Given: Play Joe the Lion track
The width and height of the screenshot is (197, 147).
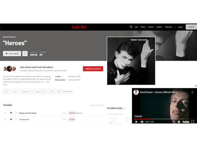Looking at the screenshot, I should [x=11, y=120].
